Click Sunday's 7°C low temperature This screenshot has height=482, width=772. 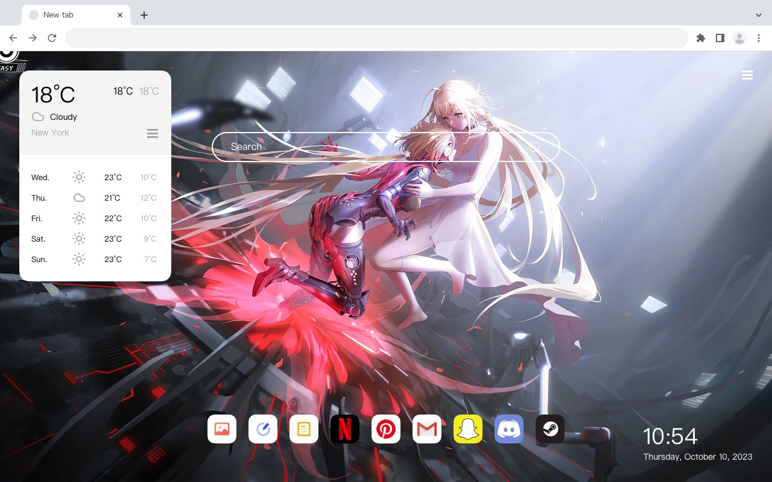150,259
